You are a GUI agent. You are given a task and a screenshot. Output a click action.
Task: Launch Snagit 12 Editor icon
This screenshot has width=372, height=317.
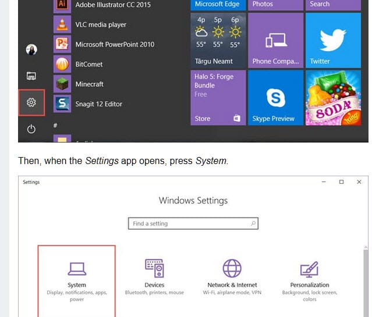point(62,104)
